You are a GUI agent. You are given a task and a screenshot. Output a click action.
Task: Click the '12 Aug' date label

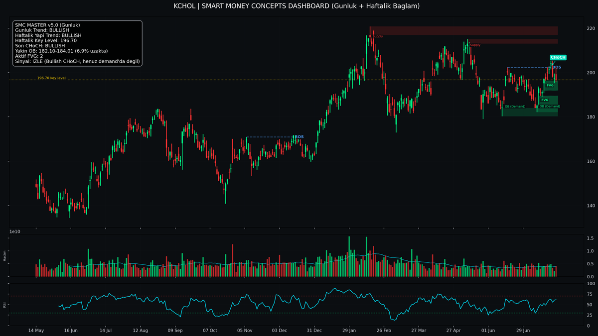pos(140,330)
